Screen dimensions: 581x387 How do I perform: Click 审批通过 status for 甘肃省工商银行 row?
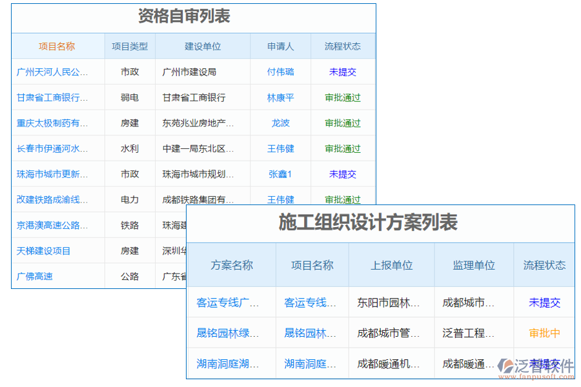(x=343, y=97)
